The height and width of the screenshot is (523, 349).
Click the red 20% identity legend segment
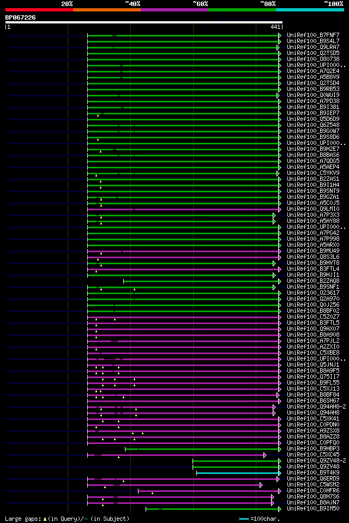pos(39,10)
